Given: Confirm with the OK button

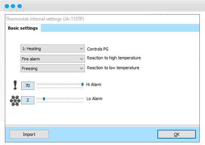Looking at the screenshot, I should (x=176, y=134).
